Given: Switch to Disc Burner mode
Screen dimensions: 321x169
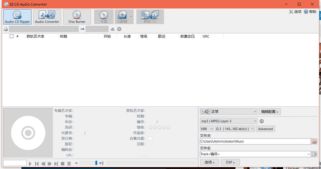Looking at the screenshot, I should 77,17.
